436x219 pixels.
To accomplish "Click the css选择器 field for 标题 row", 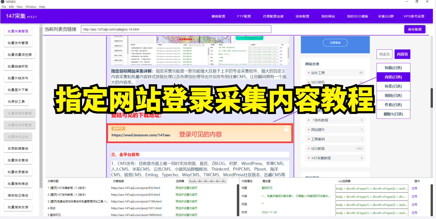I will click(372, 188).
